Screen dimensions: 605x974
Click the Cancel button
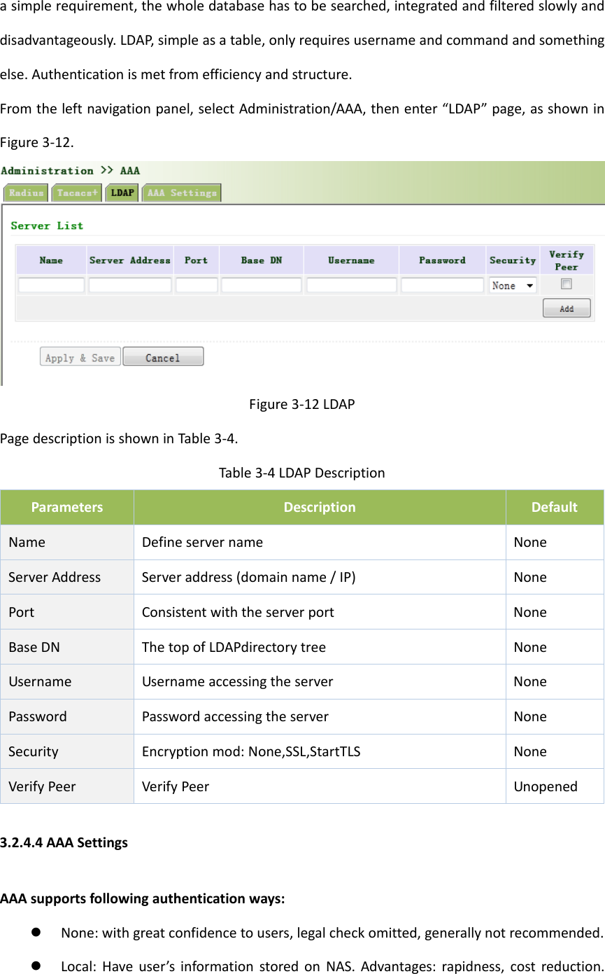163,356
